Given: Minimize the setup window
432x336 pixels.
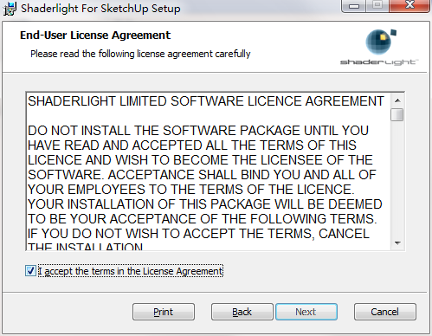Looking at the screenshot, I should pos(354,5).
